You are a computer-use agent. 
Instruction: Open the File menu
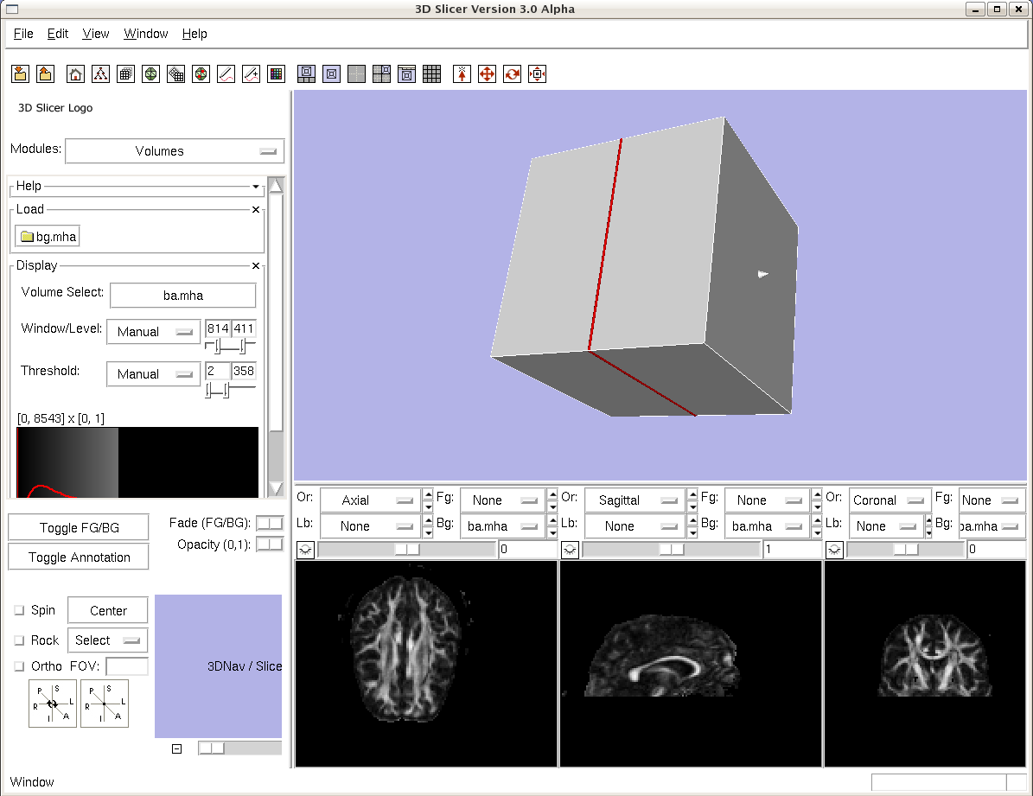click(x=23, y=34)
